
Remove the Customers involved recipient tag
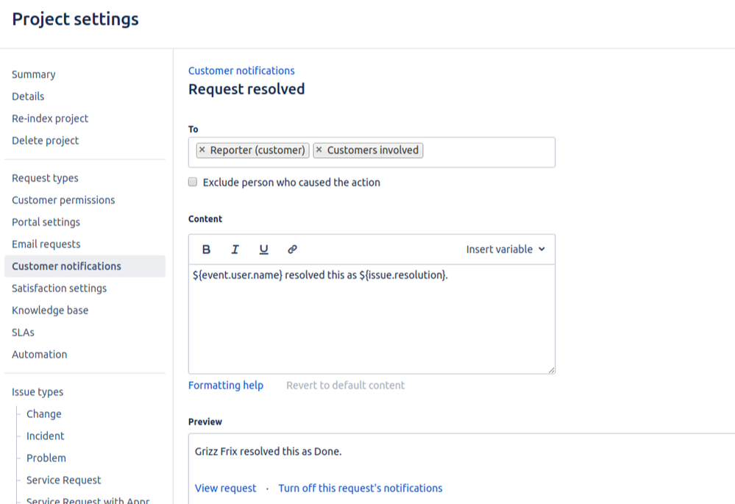(319, 150)
